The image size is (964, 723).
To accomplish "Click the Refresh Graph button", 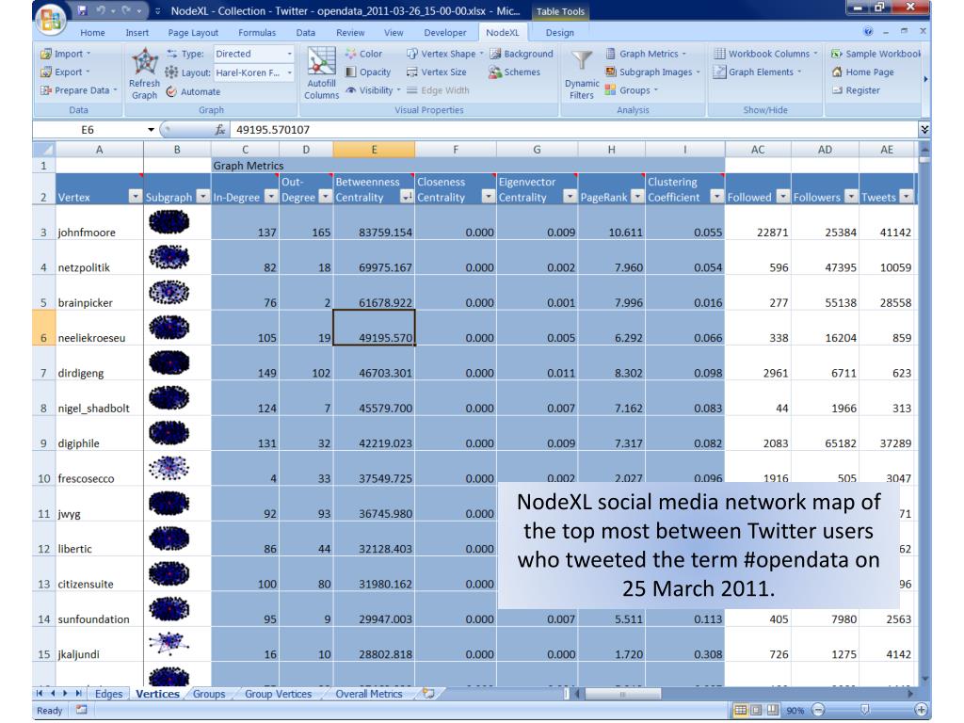I will (144, 73).
